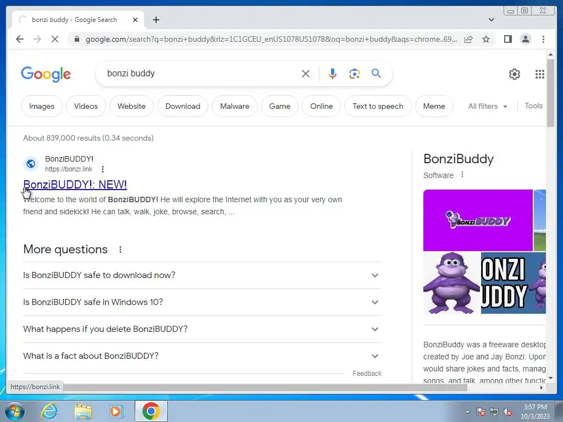Clear the search box text
This screenshot has width=563, height=422.
[306, 74]
